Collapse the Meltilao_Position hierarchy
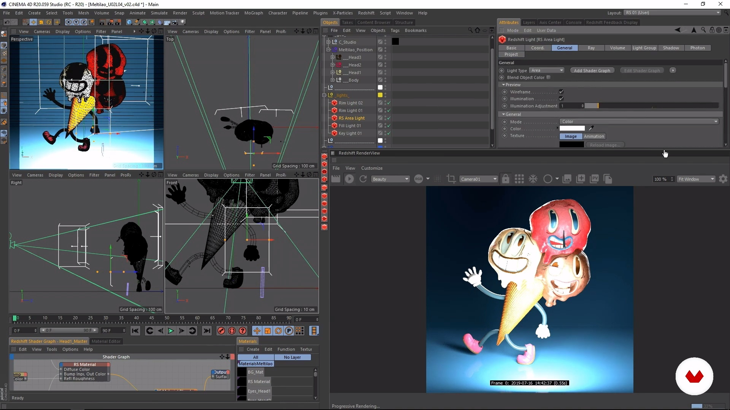 pyautogui.click(x=328, y=50)
